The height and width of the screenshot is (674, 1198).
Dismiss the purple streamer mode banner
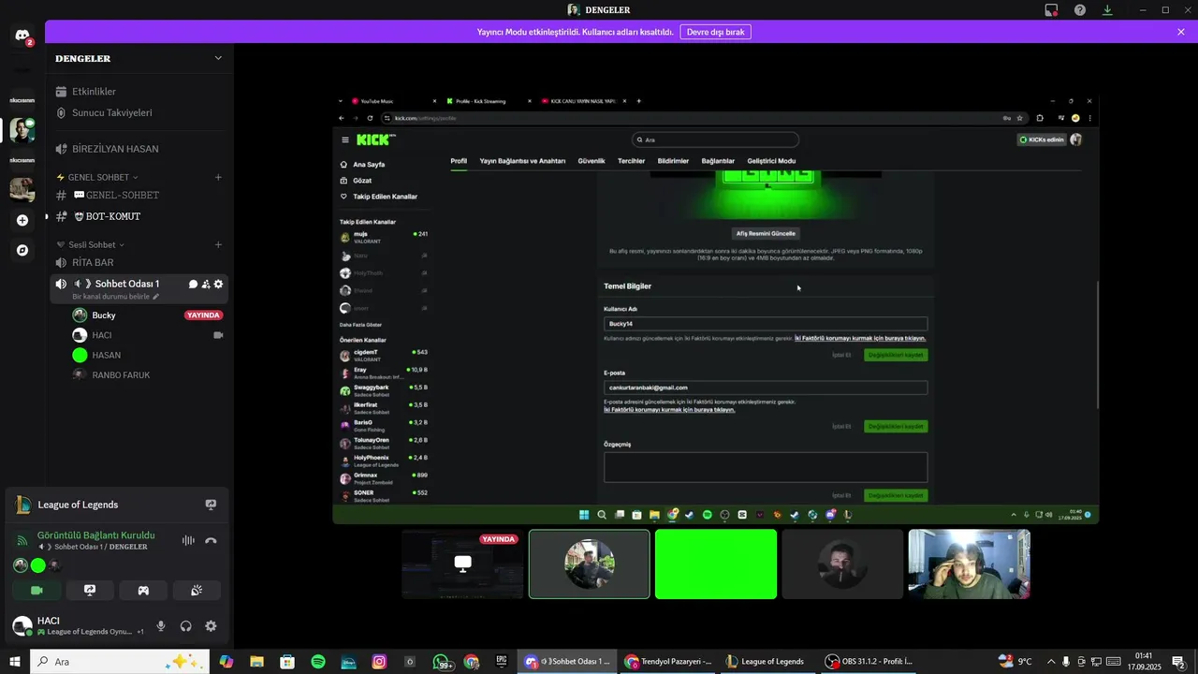(1181, 32)
